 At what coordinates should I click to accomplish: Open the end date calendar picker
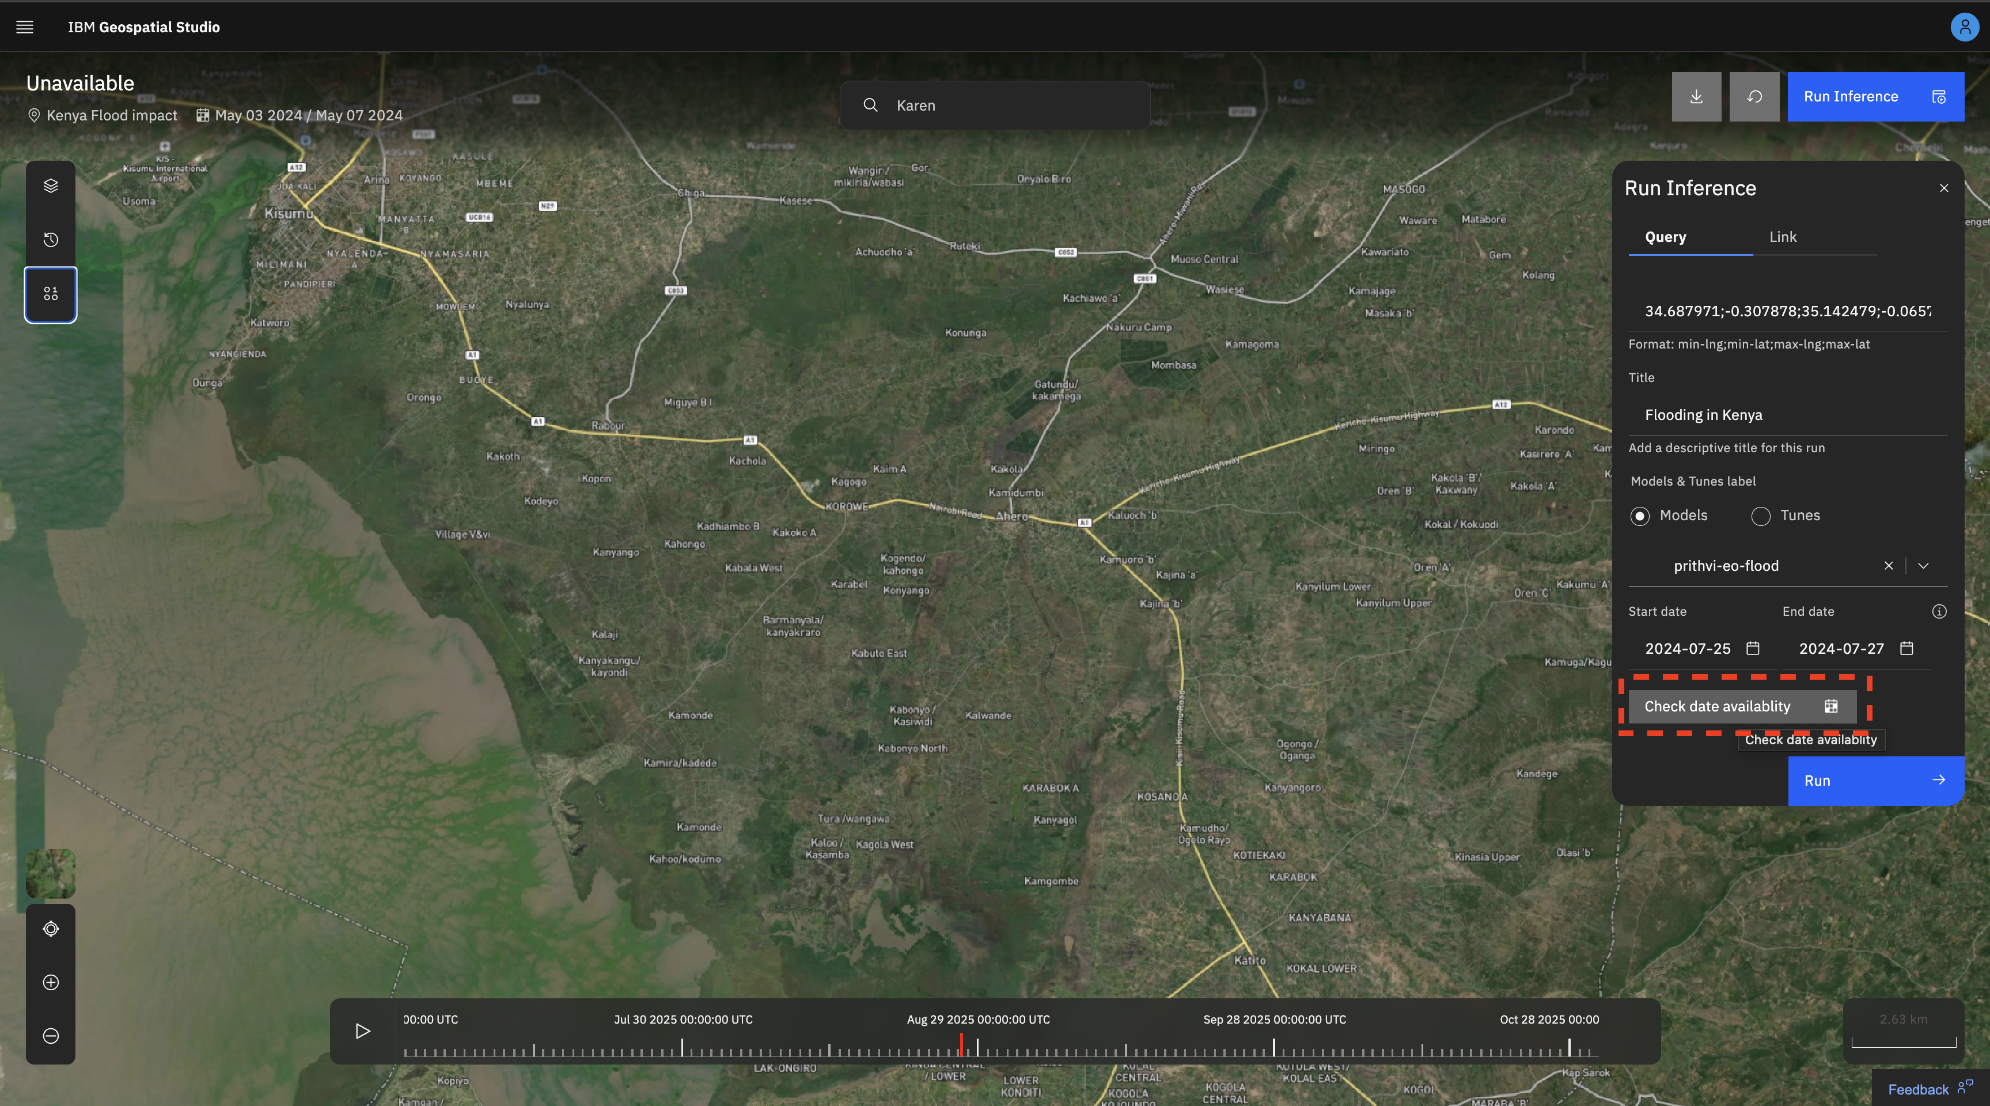click(x=1906, y=649)
